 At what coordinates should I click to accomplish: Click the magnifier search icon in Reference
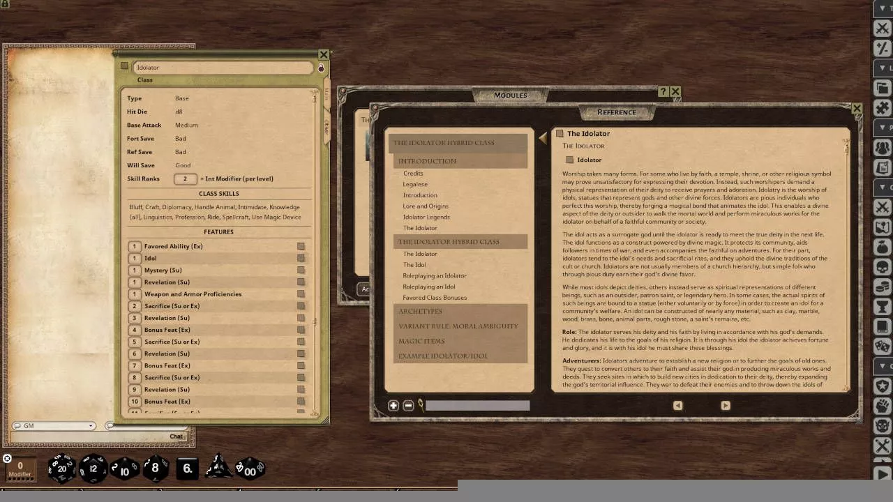420,404
